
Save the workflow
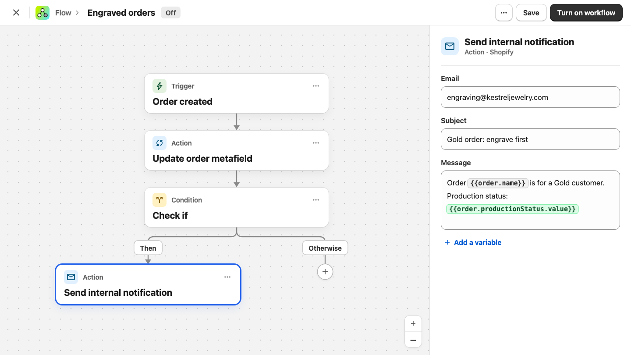click(x=531, y=13)
